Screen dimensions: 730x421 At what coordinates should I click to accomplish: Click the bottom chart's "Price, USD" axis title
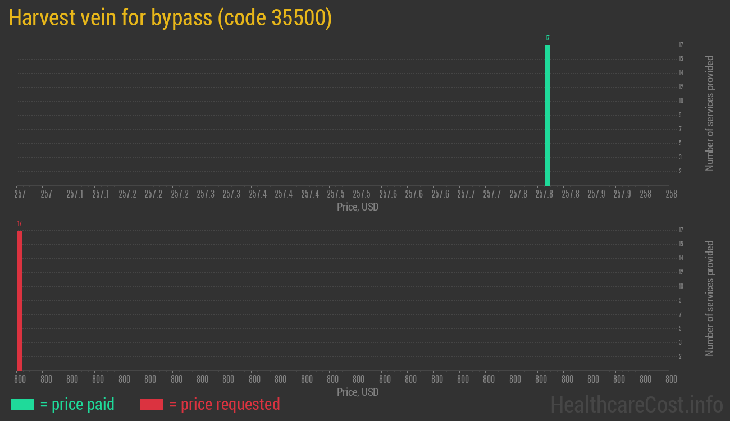pyautogui.click(x=358, y=392)
